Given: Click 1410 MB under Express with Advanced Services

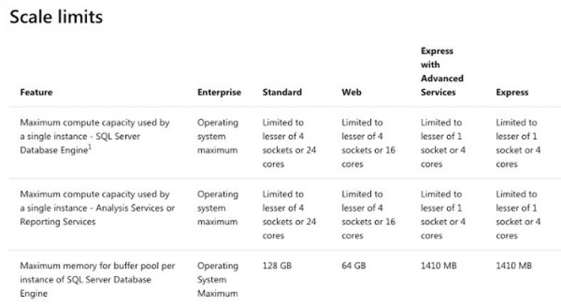Looking at the screenshot, I should pos(439,265).
